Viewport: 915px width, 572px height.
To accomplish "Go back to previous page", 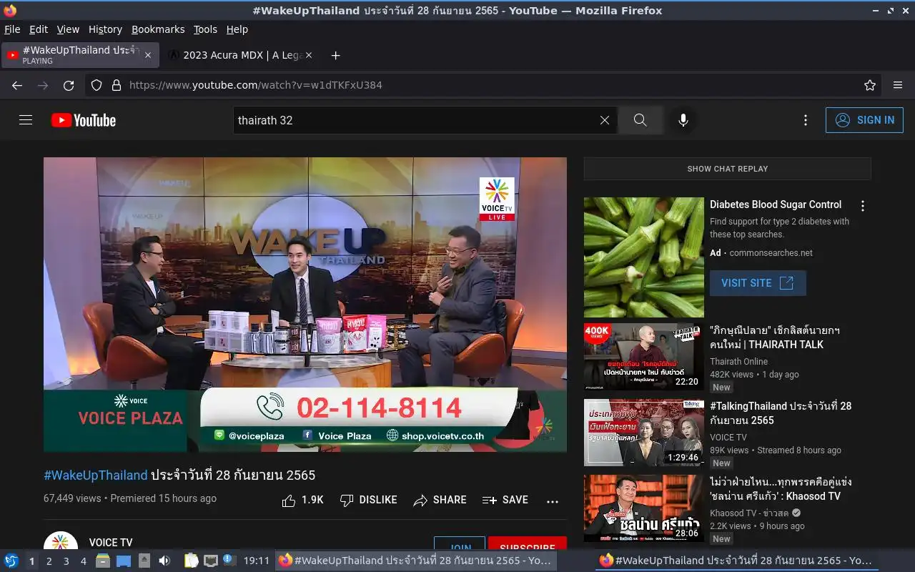I will coord(17,85).
